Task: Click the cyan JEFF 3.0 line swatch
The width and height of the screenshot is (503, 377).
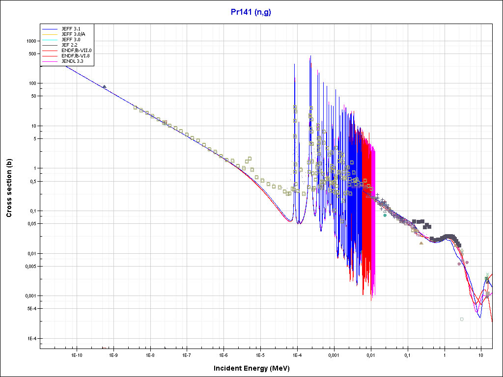Action: tap(50, 39)
